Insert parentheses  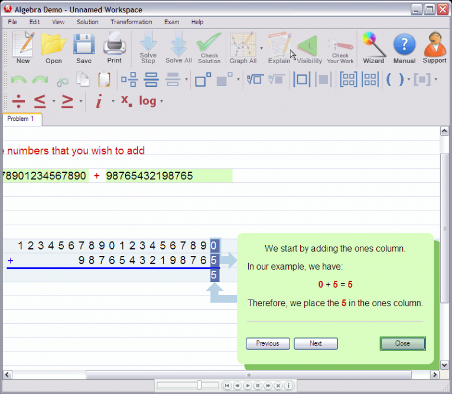click(x=395, y=80)
